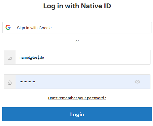Click the word "Google" in sign-in button
153x126 pixels.
(45, 28)
